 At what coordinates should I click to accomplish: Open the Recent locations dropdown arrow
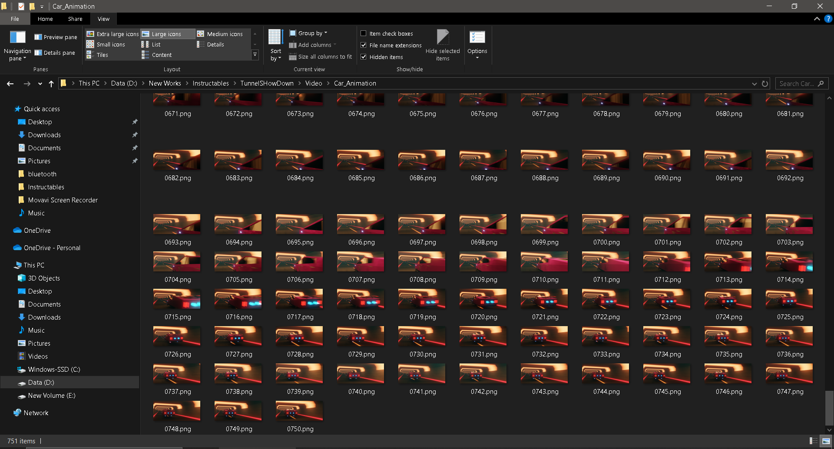click(x=40, y=83)
